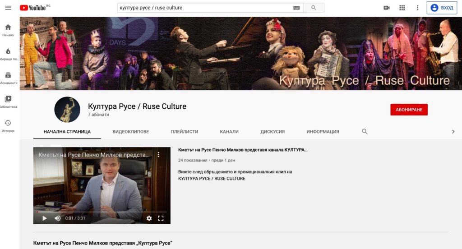Image resolution: width=462 pixels, height=249 pixels.
Task: Click the overlay title inside video player
Action: point(94,155)
